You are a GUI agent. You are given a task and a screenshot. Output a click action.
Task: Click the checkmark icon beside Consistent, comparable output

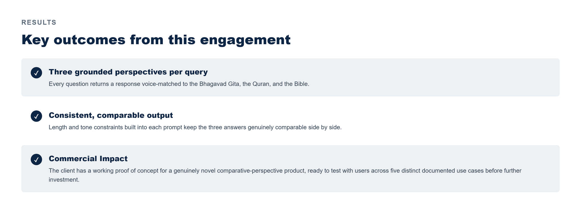(36, 116)
